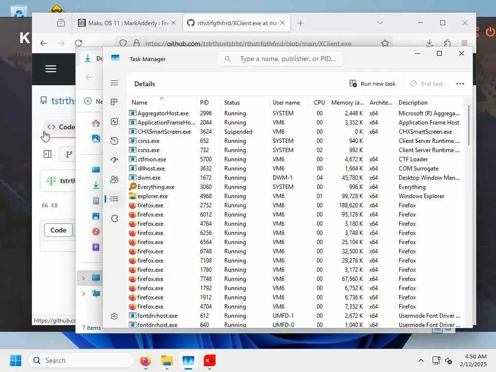The height and width of the screenshot is (372, 496).
Task: Open File Explorer from the taskbar
Action: coord(167,360)
